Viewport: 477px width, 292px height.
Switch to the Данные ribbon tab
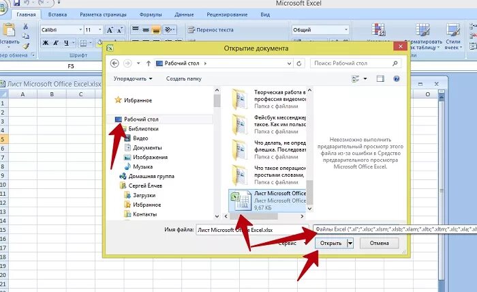[184, 14]
